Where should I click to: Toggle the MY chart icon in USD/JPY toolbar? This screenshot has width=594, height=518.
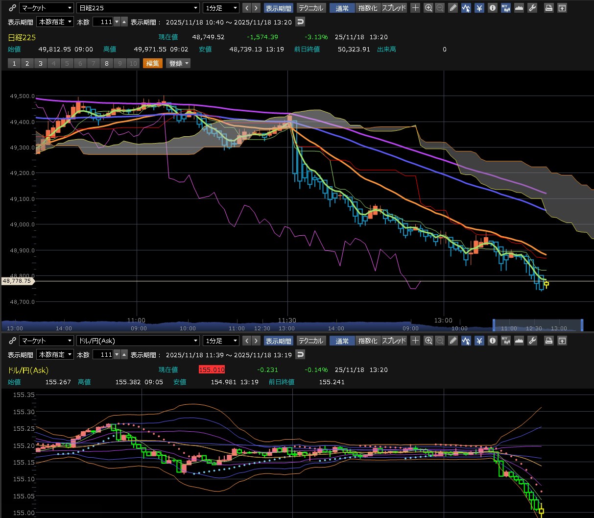pyautogui.click(x=506, y=341)
